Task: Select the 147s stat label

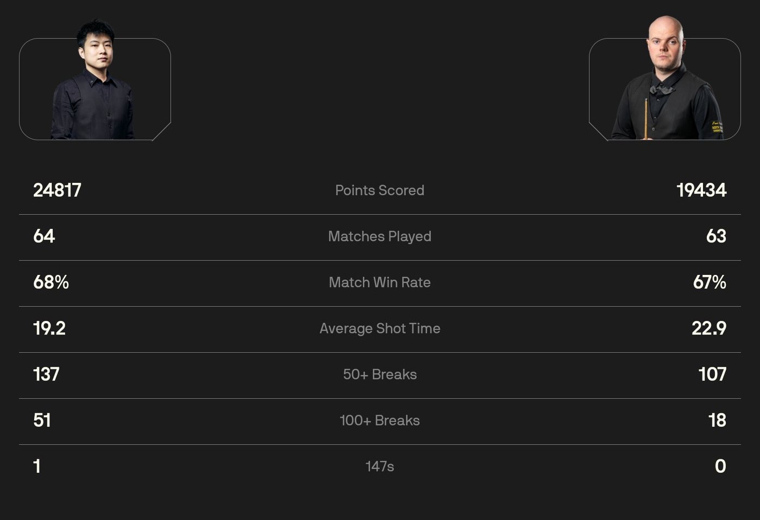Action: click(379, 466)
